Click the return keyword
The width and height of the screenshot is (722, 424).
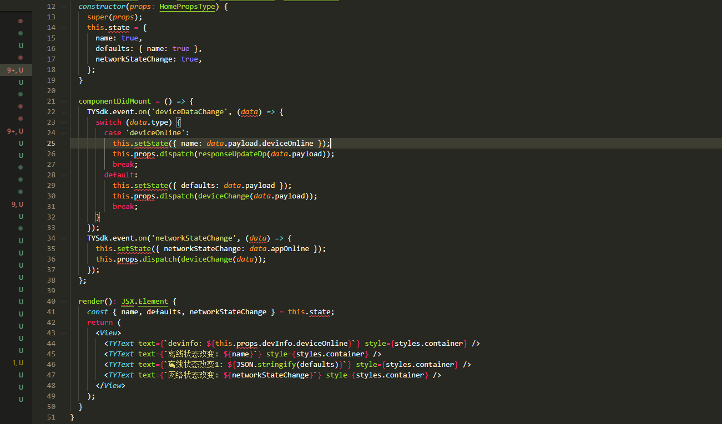(100, 323)
